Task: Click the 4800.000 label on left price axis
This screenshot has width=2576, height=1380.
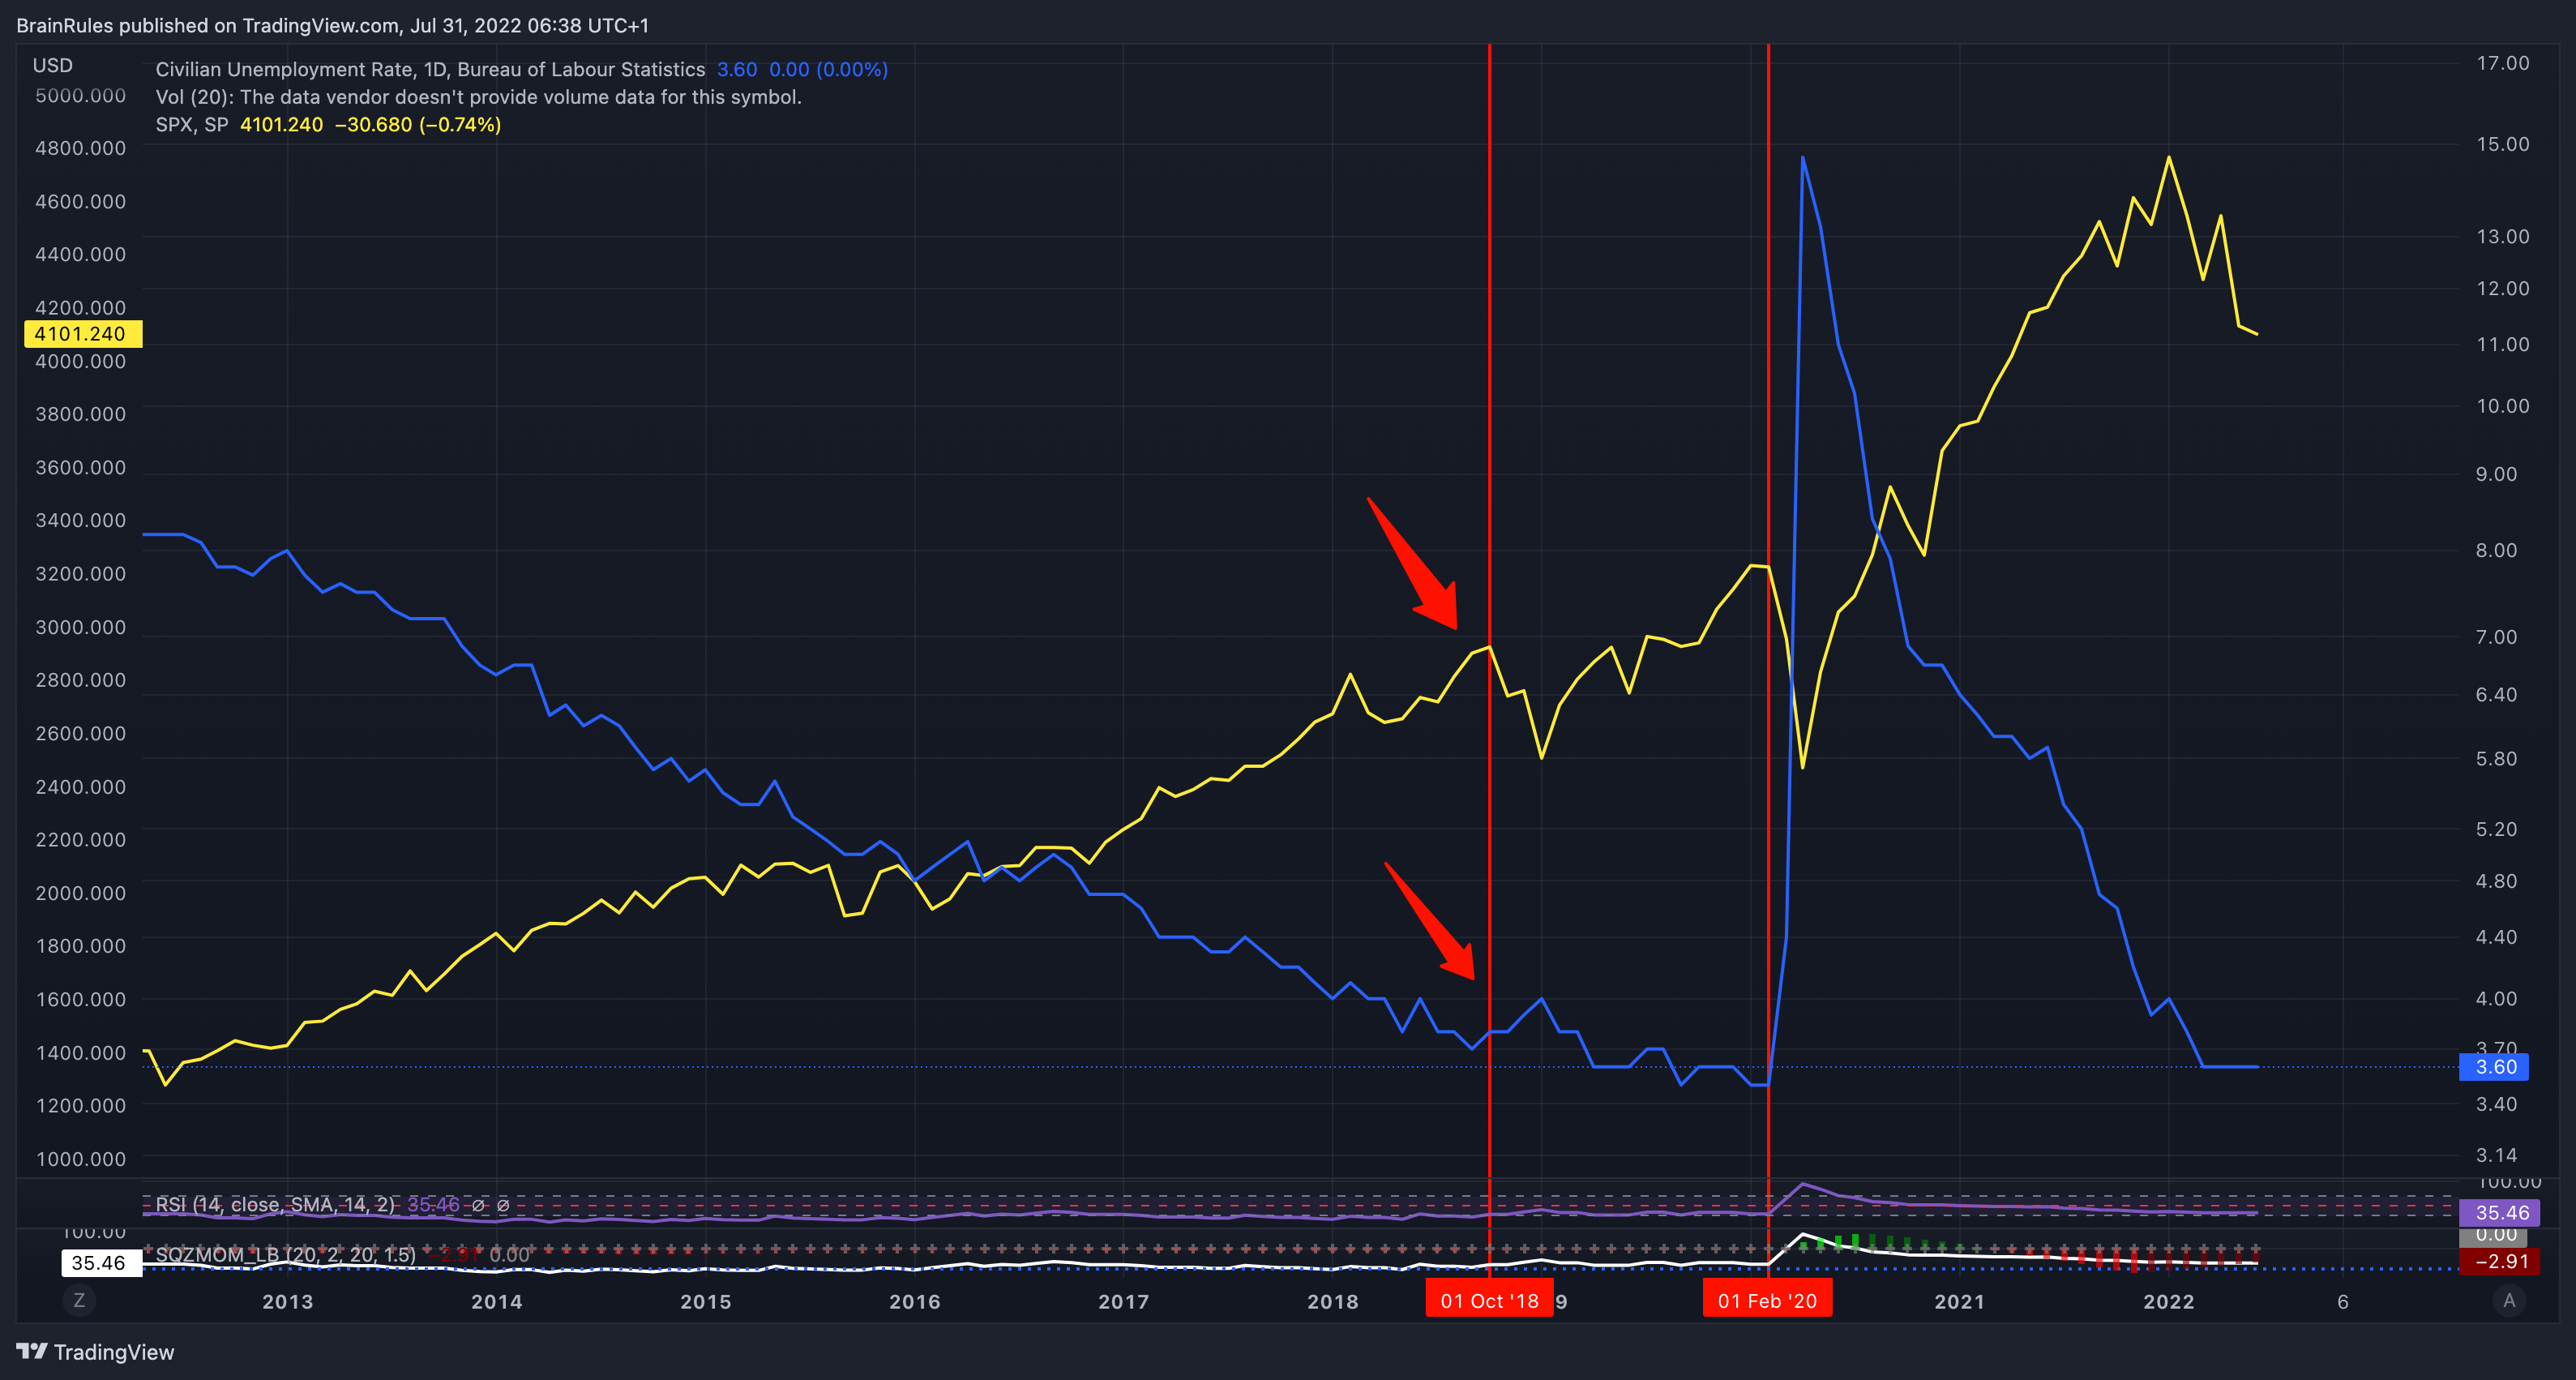Action: tap(80, 148)
